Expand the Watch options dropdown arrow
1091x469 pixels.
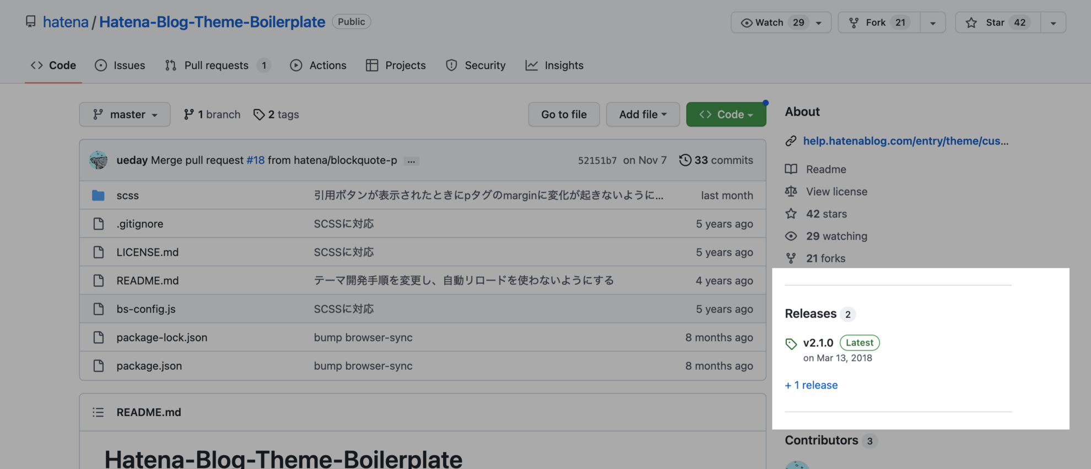coord(819,23)
